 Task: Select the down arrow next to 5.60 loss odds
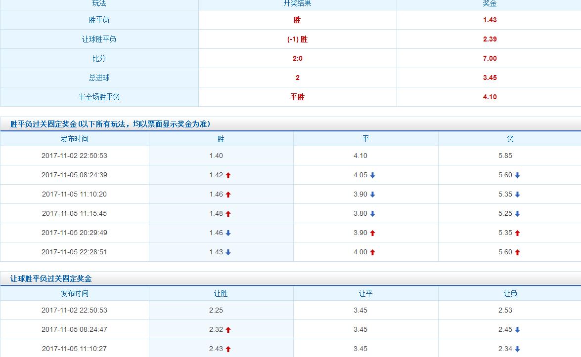tap(517, 175)
